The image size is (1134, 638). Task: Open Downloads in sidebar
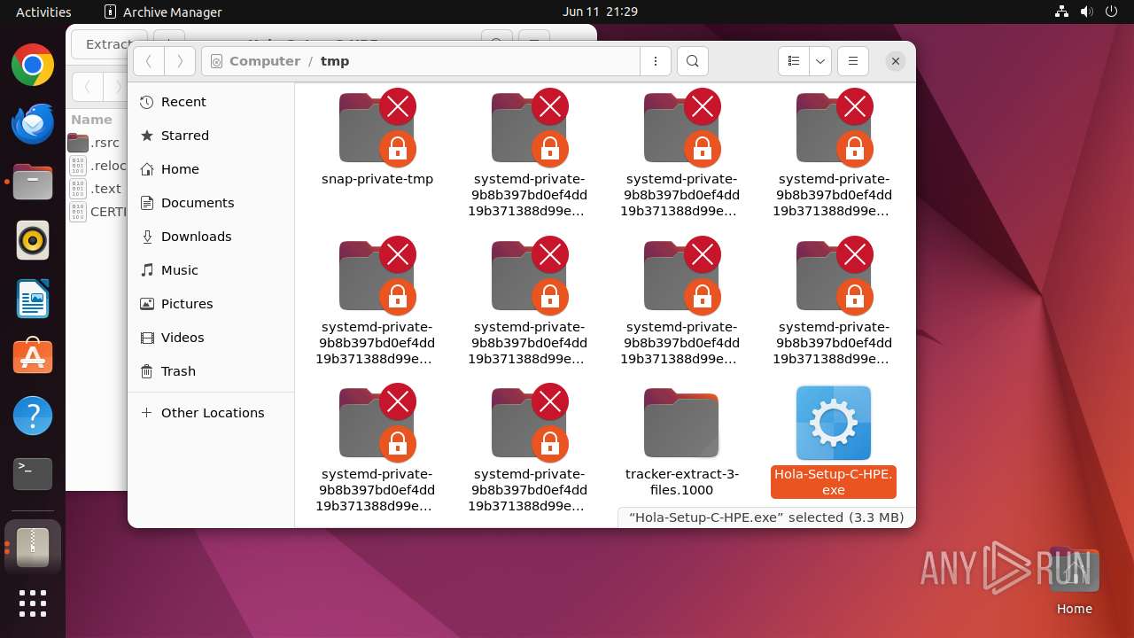(211, 237)
